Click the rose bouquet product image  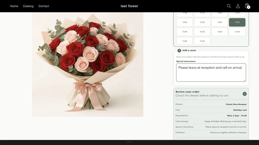[88, 65]
